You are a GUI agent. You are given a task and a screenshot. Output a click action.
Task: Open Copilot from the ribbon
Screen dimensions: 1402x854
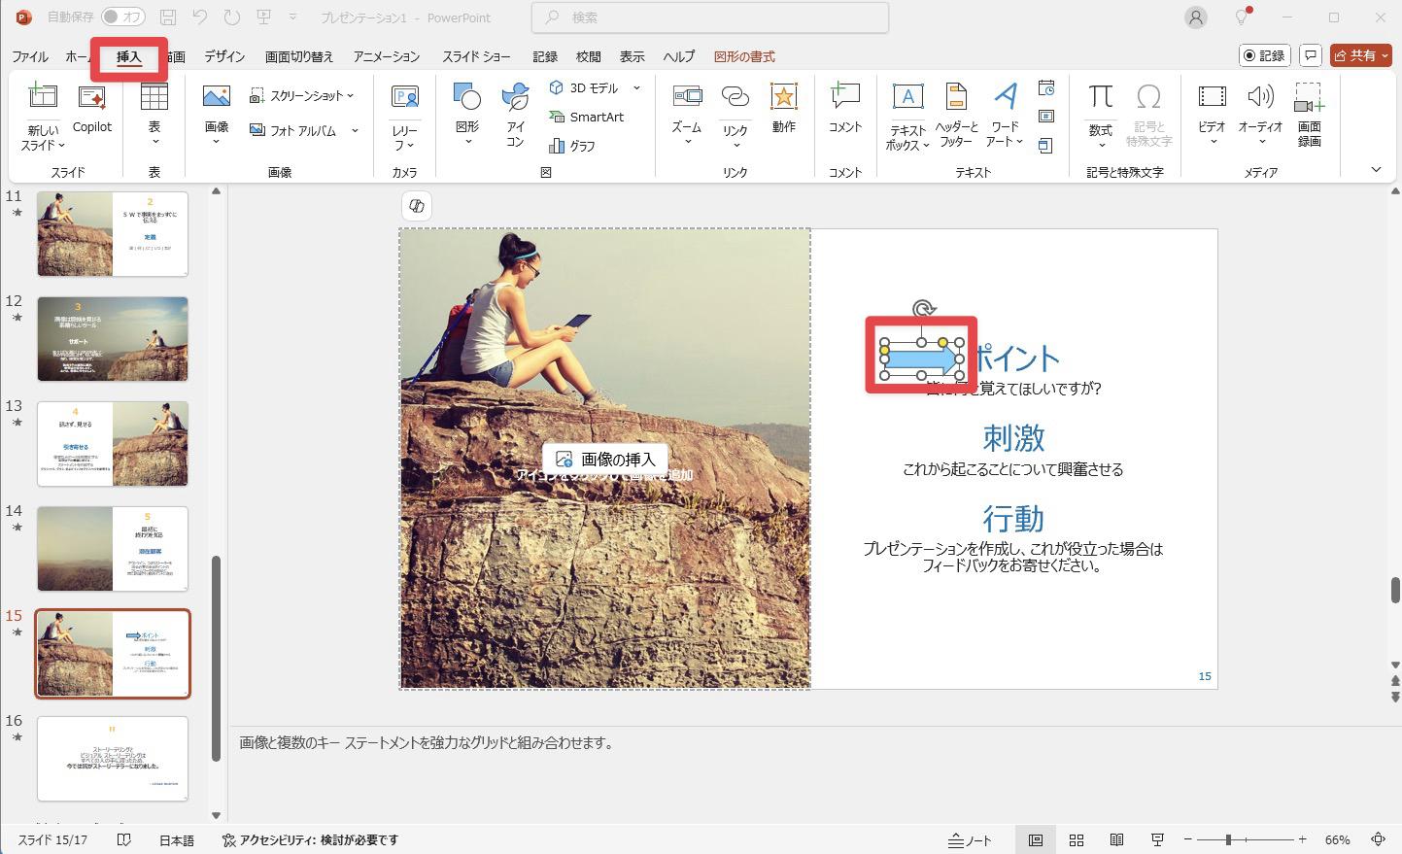coord(92,109)
